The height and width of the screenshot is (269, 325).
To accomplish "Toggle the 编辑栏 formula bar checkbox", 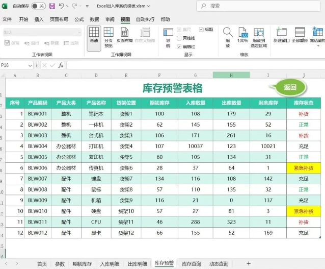I will [x=179, y=47].
